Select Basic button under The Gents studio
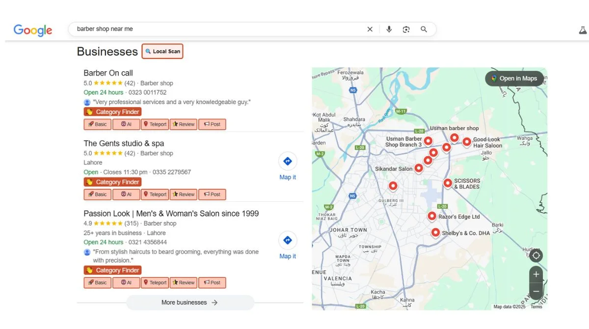This screenshot has width=589, height=329. tap(97, 194)
